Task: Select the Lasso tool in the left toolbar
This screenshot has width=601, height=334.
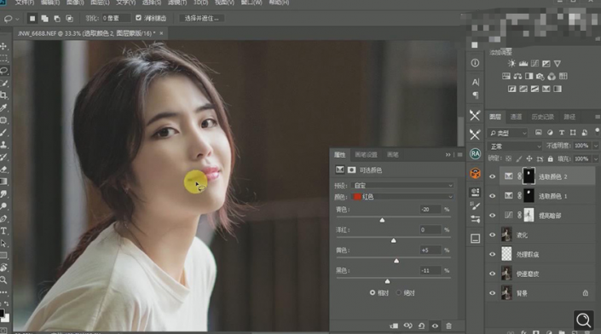Action: 3,71
